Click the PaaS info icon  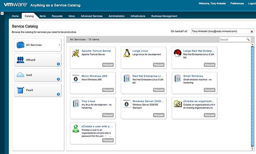tap(58, 94)
